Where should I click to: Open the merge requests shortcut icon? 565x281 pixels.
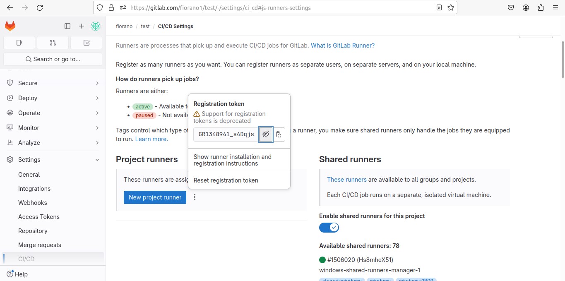pos(53,43)
